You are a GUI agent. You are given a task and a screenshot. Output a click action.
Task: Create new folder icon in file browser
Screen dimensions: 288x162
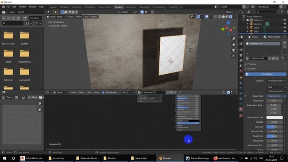tap(25, 18)
